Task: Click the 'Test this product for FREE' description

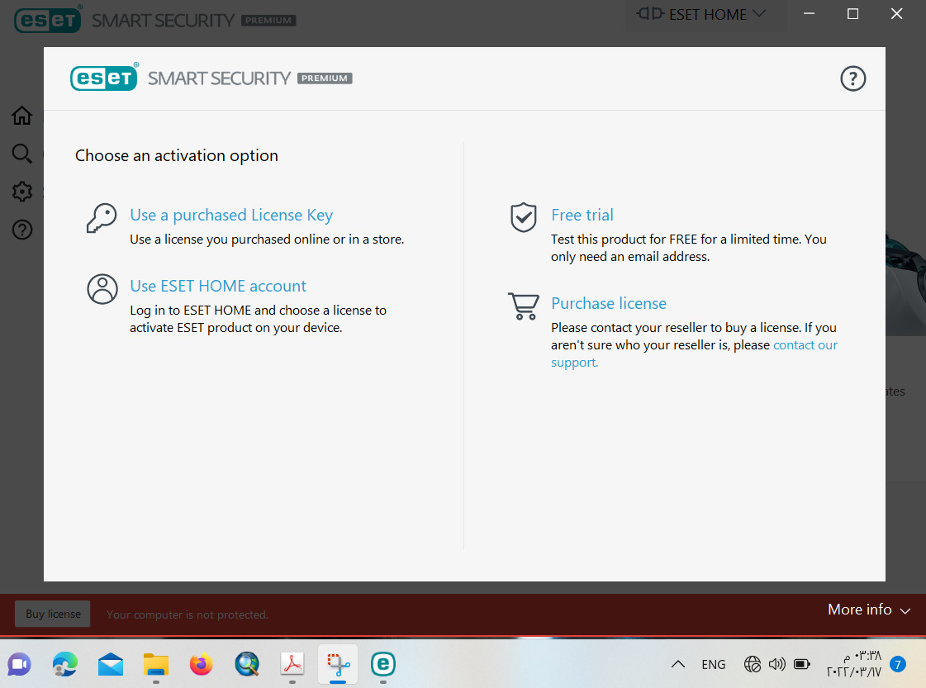Action: pyautogui.click(x=689, y=248)
